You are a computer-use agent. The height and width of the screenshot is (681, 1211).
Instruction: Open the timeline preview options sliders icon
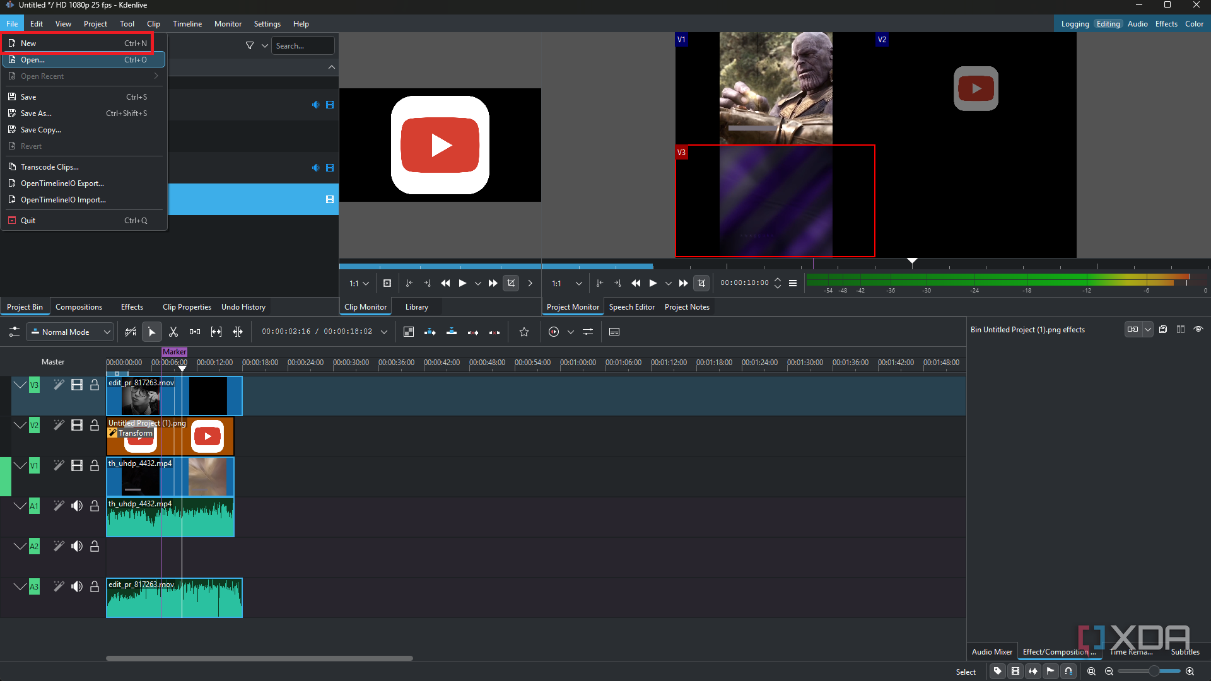click(x=588, y=332)
